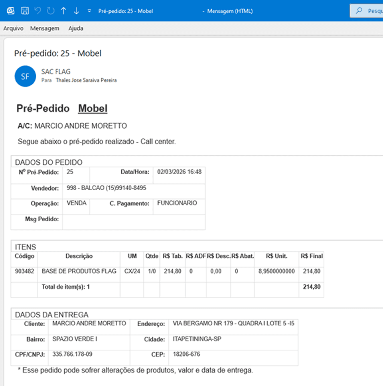Screen dimensions: 383x386
Task: Click the Undo arrow icon
Action: 38,11
